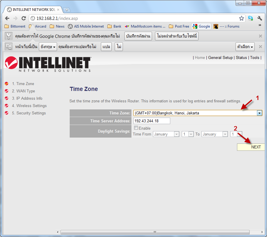Show more bookmarks with the chevron
Screen dimensions: 267x237
[x=260, y=25]
